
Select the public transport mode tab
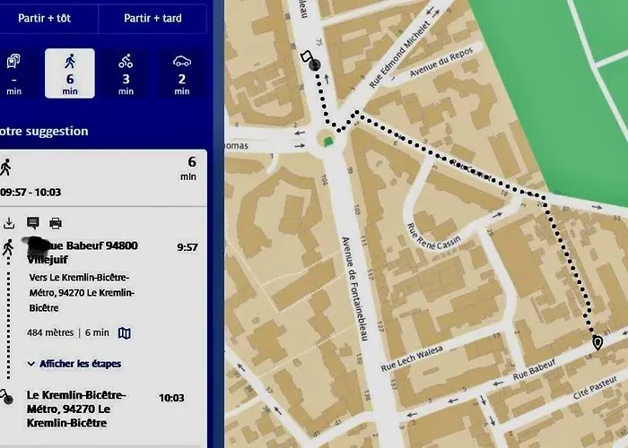[14, 73]
